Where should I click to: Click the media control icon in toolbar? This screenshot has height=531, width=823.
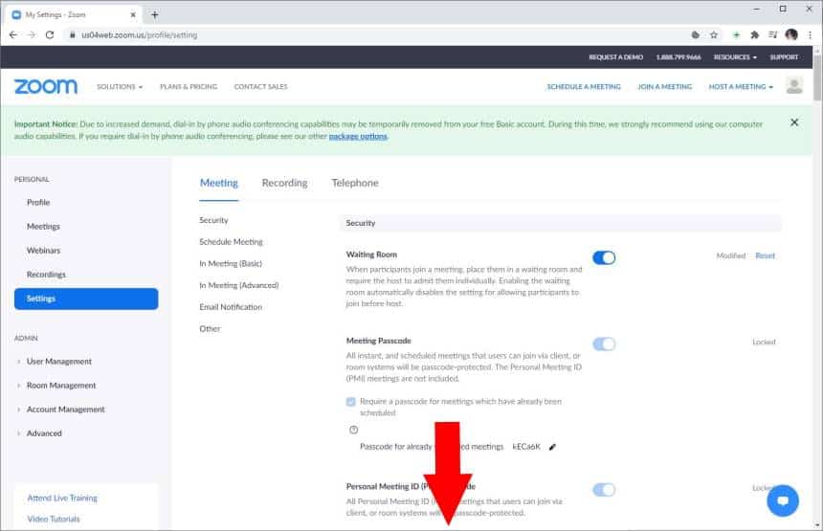click(x=772, y=35)
